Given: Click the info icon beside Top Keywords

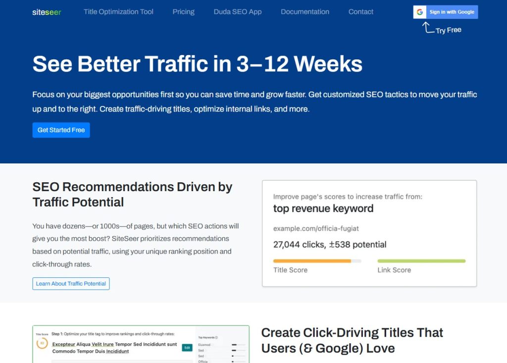Looking at the screenshot, I should 216,337.
